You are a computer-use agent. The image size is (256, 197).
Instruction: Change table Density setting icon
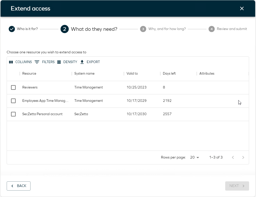coord(59,62)
